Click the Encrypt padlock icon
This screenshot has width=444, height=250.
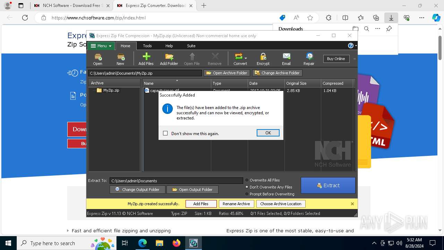tap(263, 59)
